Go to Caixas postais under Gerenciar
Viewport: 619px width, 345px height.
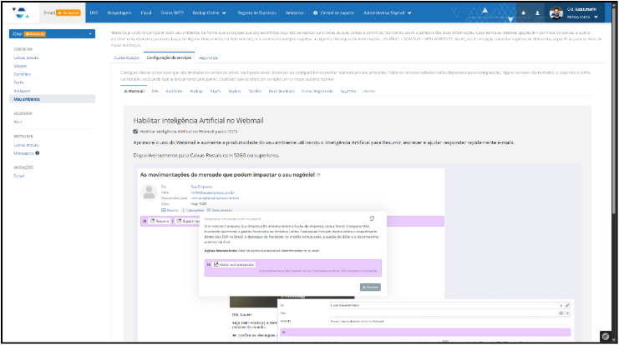point(27,58)
